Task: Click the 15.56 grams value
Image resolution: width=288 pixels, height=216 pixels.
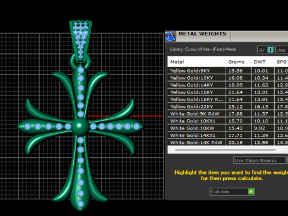Action: (235, 71)
